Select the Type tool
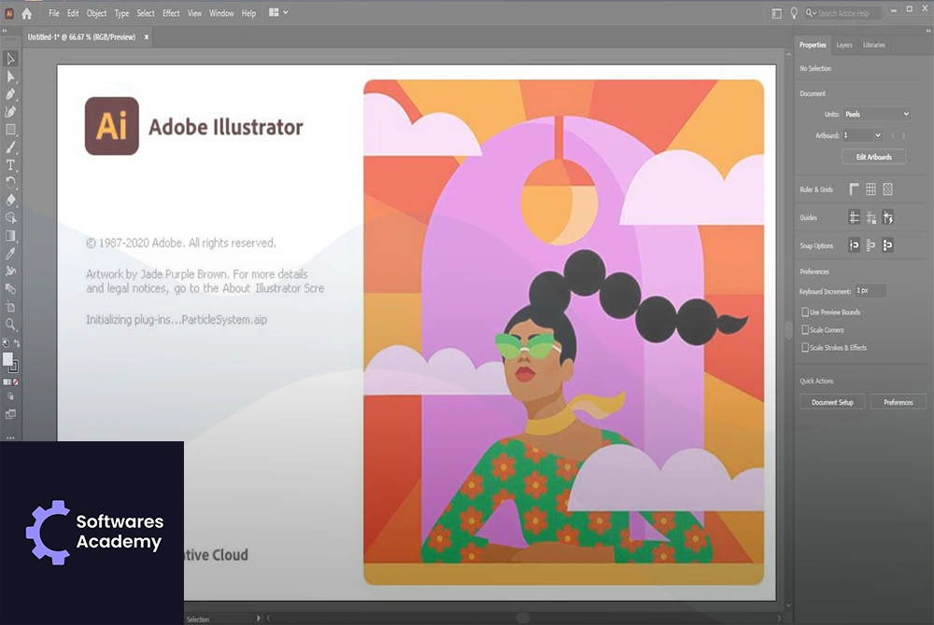The height and width of the screenshot is (625, 934). click(10, 165)
